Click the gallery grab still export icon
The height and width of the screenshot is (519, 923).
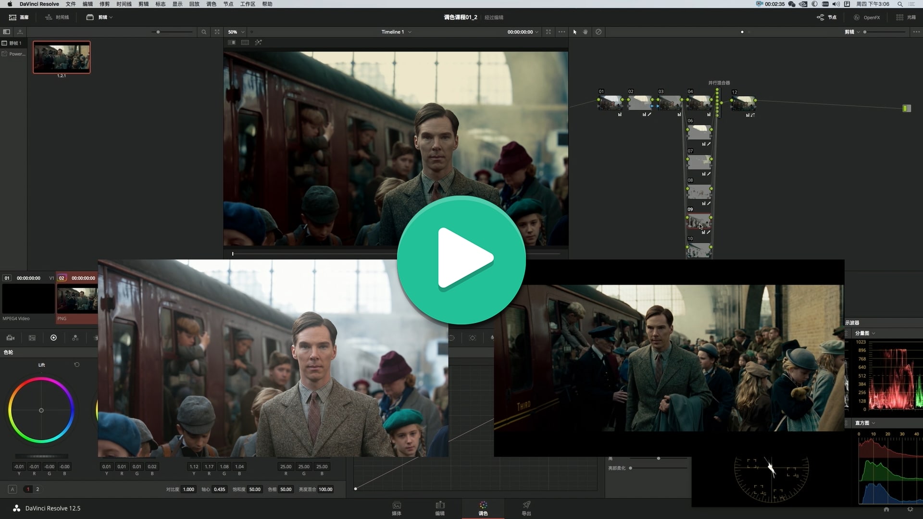tap(20, 32)
